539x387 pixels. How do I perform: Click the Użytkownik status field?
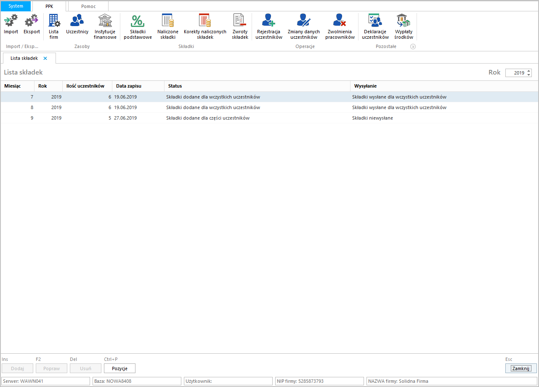[x=228, y=381]
